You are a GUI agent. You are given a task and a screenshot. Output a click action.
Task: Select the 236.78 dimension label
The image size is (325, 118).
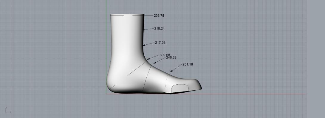[159, 15]
